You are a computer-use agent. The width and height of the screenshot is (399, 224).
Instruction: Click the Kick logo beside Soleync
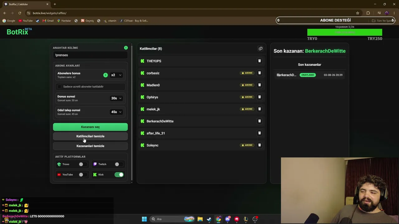[x=142, y=145]
